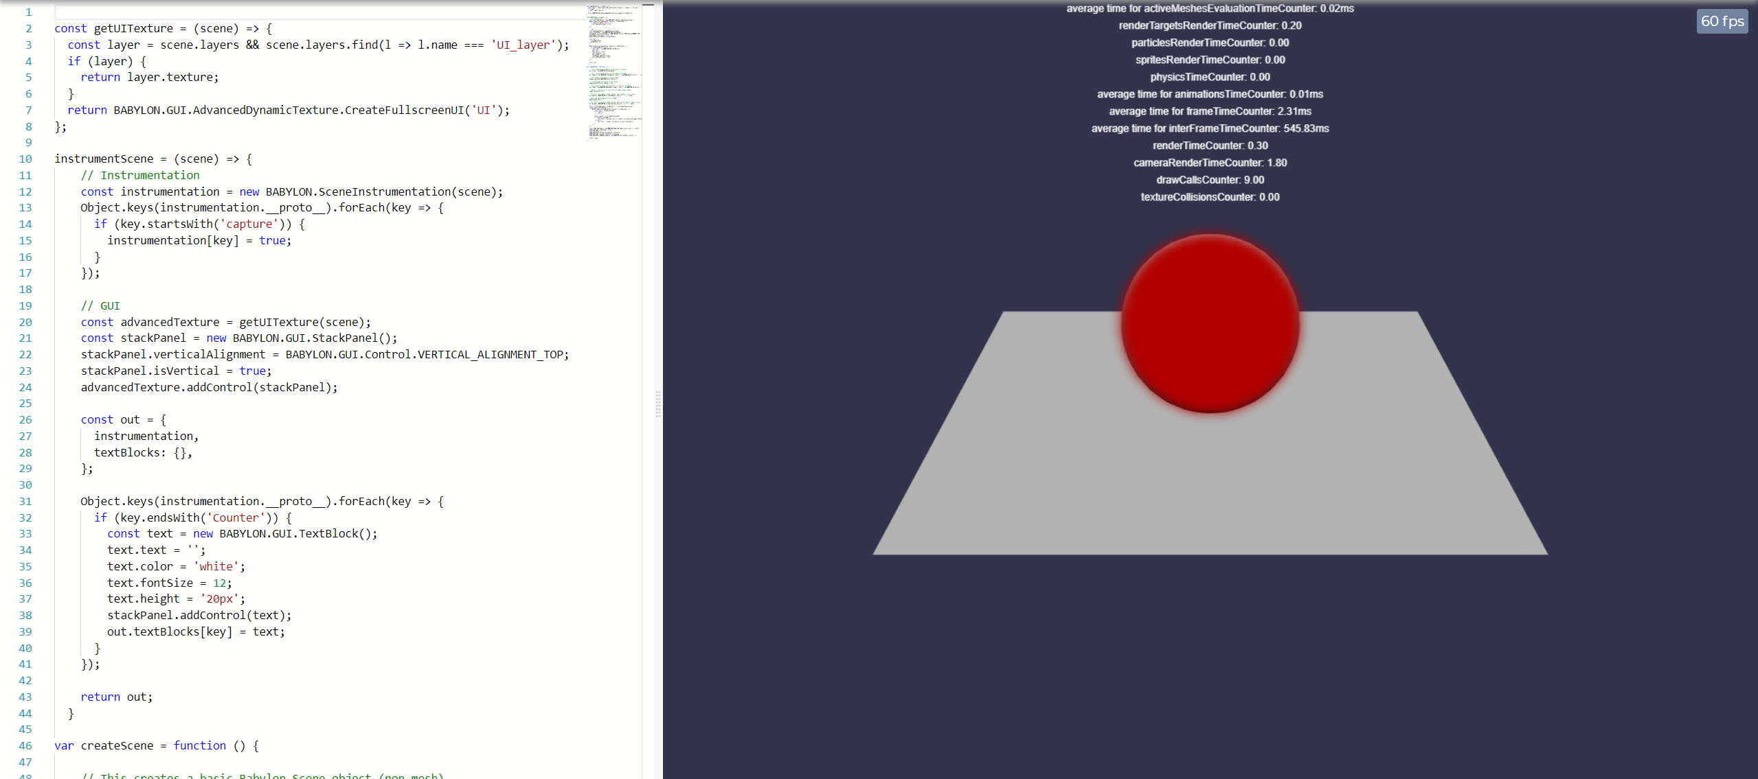The height and width of the screenshot is (779, 1758).
Task: Click the 'renderTimeCounter: 0.30' text
Action: [1210, 146]
